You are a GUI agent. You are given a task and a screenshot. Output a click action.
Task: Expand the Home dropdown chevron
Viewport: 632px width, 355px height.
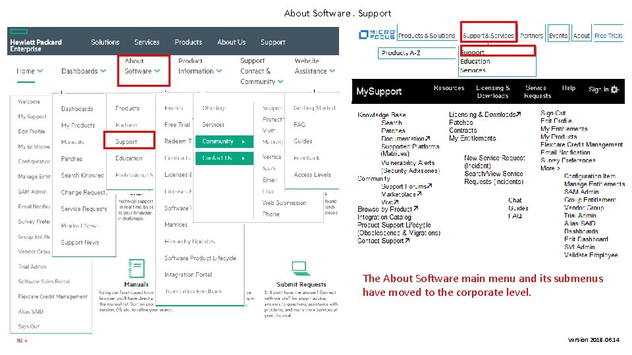40,71
